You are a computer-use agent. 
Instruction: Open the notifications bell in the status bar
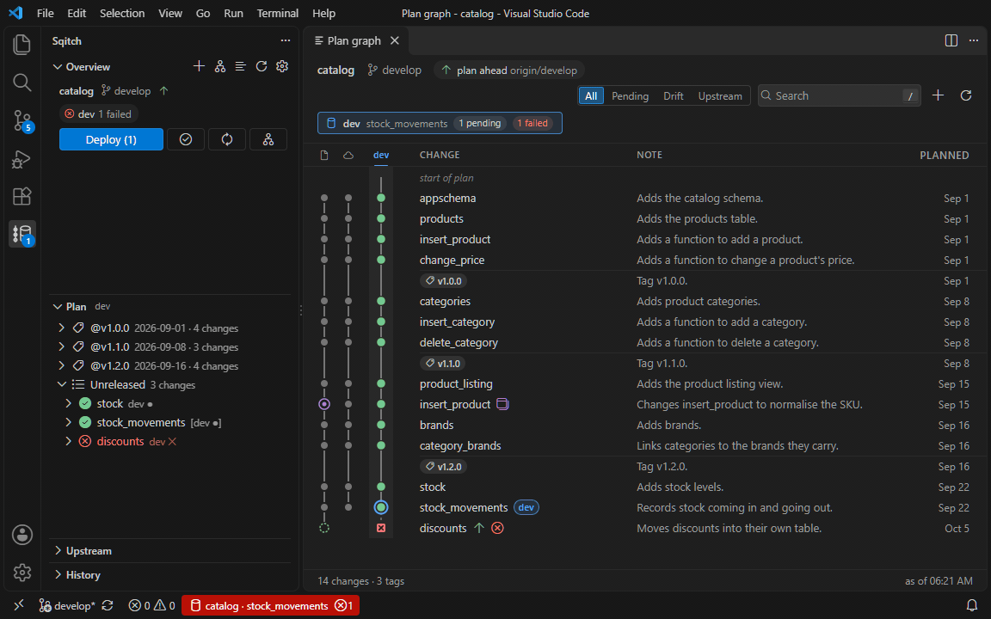(972, 606)
